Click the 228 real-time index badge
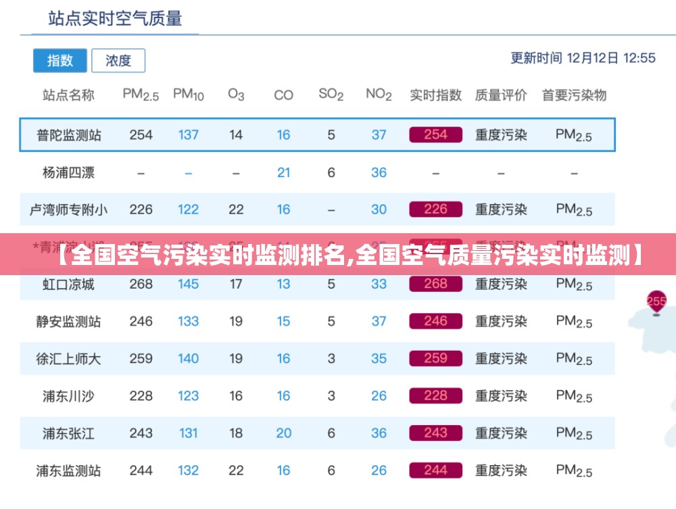676x509 pixels. 435,395
